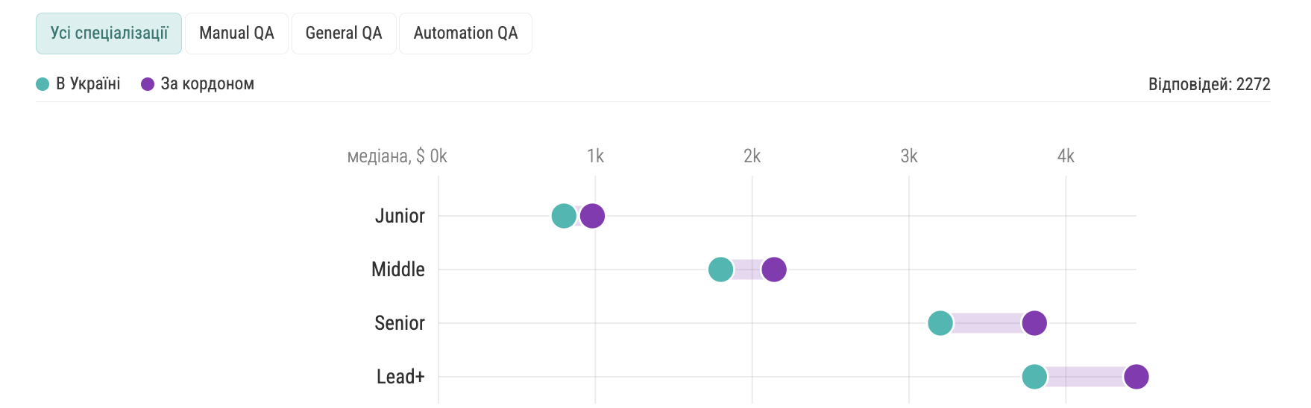Click the teal В Україні legend dot
1311x408 pixels.
[x=43, y=84]
